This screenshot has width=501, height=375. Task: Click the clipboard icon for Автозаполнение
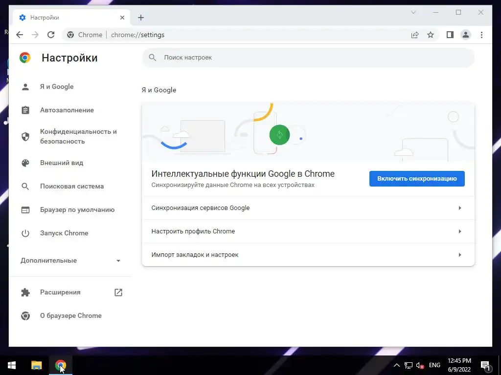pos(25,110)
